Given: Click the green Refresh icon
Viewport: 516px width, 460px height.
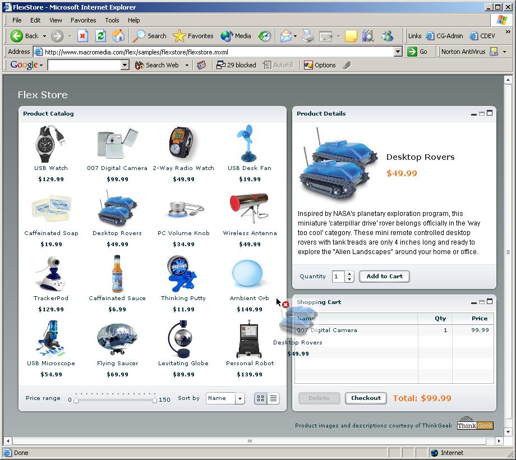Looking at the screenshot, I should [x=100, y=36].
